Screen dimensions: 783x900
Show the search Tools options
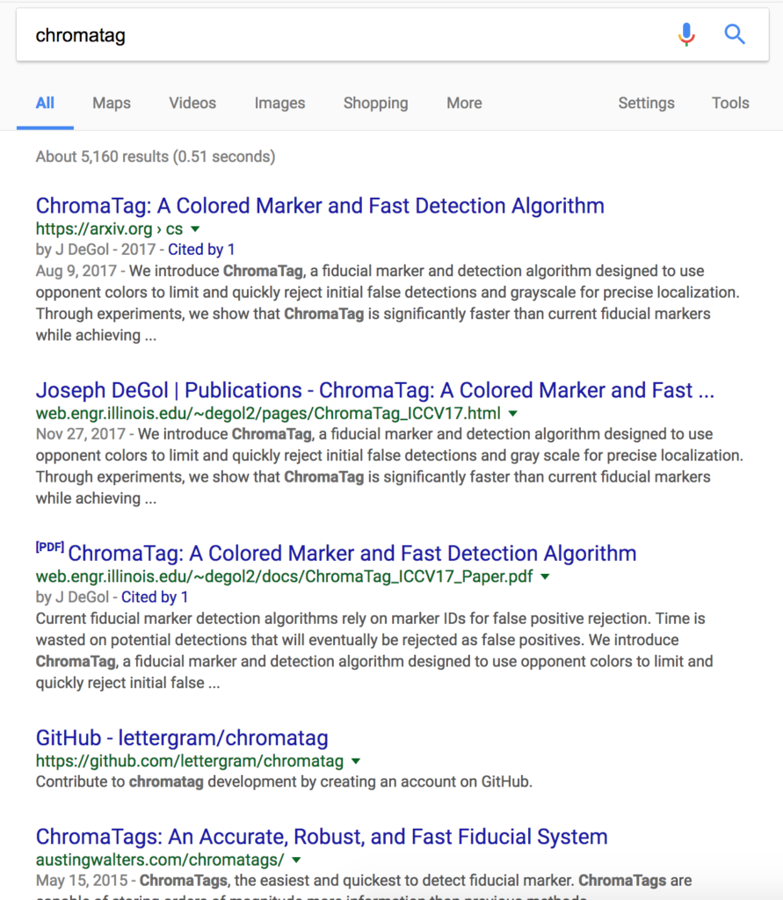pyautogui.click(x=730, y=104)
